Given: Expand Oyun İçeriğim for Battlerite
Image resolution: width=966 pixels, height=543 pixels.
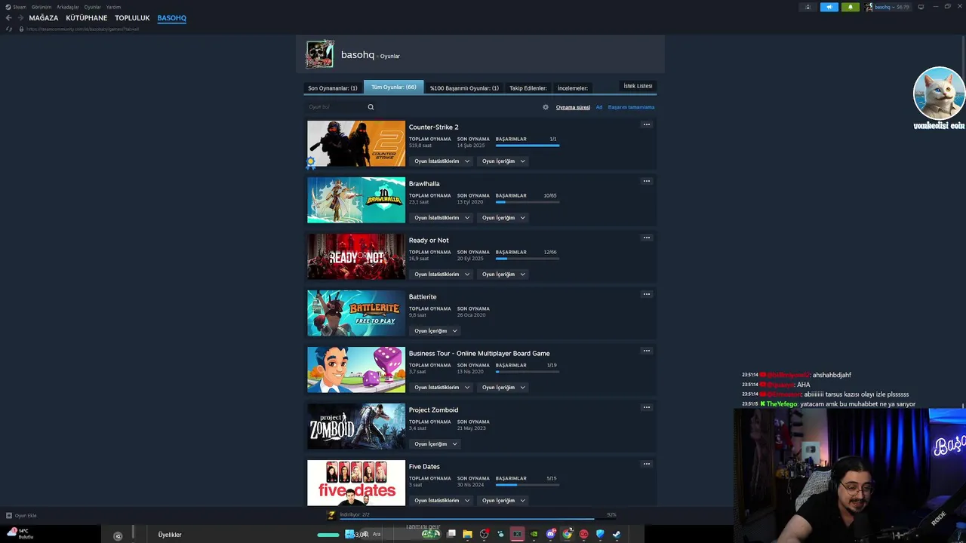Looking at the screenshot, I should tap(435, 331).
